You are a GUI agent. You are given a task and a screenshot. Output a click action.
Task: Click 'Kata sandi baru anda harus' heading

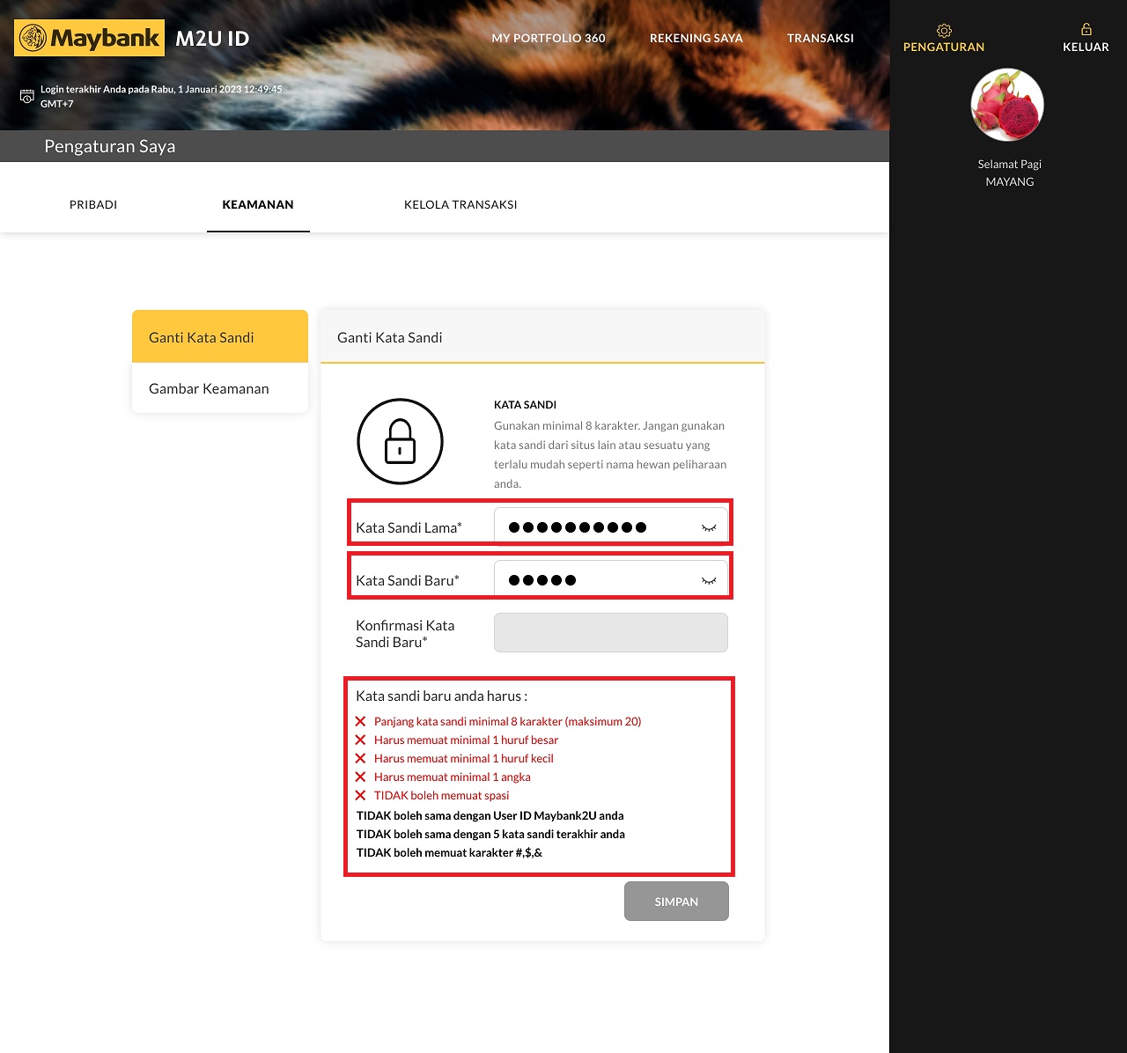pos(442,696)
